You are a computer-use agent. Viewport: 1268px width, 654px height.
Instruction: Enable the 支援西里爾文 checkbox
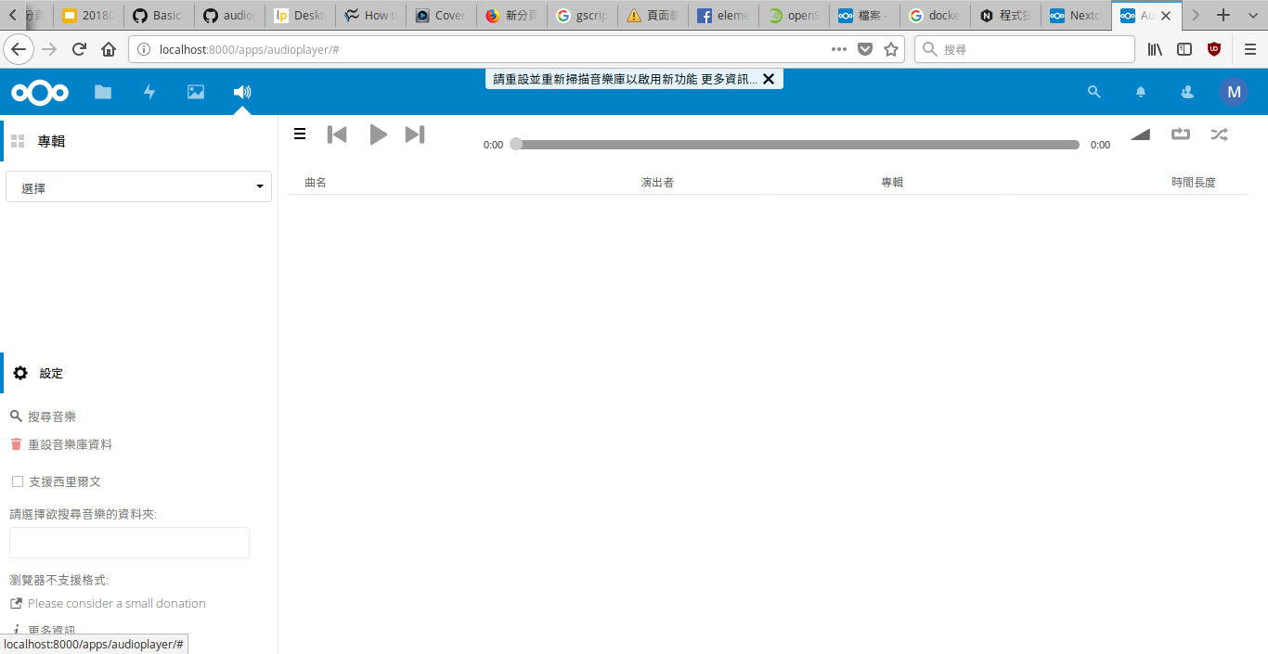18,481
